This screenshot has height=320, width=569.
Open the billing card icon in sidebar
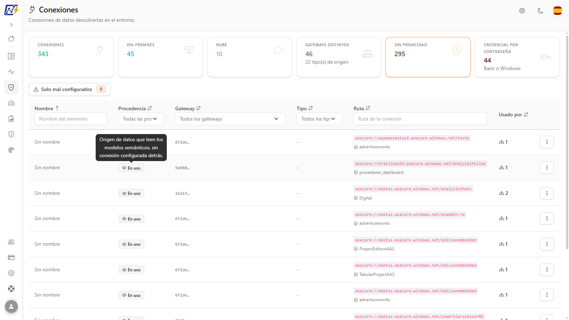pos(11,257)
